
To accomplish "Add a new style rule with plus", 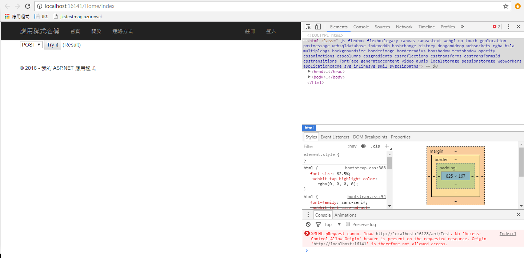I will click(x=387, y=146).
